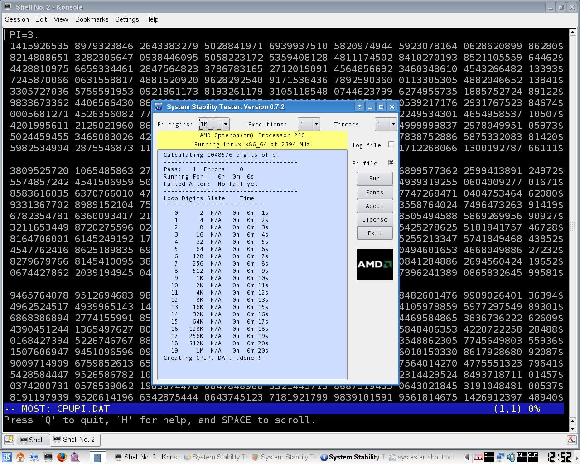
Task: Click the Konsole vertical scrollbar track
Action: point(573,227)
